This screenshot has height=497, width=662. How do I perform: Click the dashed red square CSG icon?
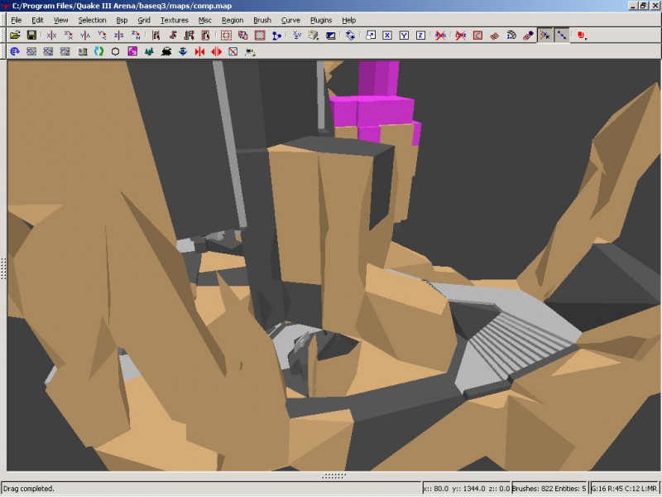pyautogui.click(x=226, y=36)
